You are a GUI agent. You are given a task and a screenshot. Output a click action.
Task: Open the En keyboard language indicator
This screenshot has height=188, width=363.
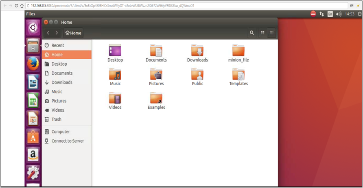point(330,14)
